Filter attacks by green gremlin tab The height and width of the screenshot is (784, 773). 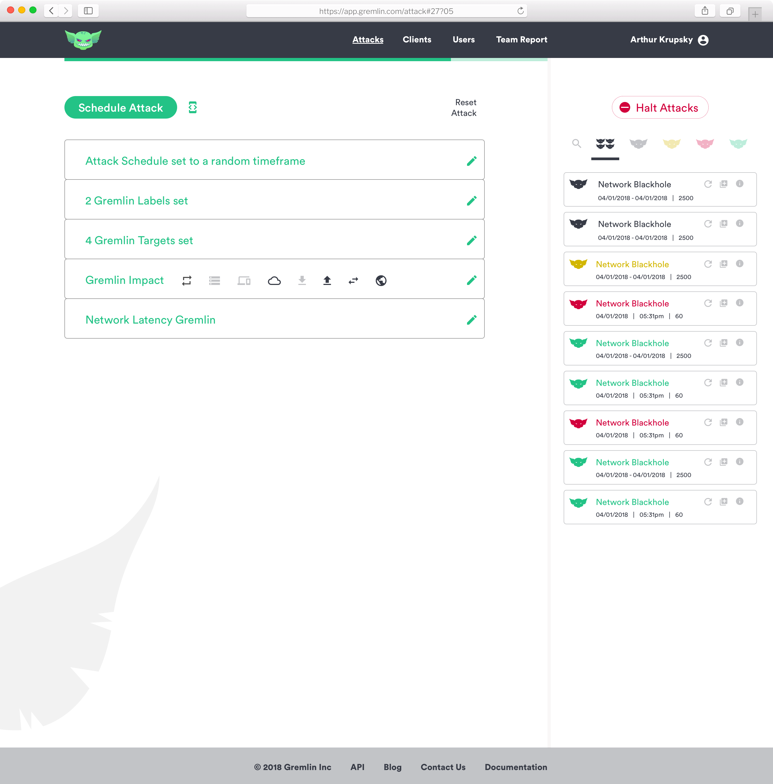(738, 144)
